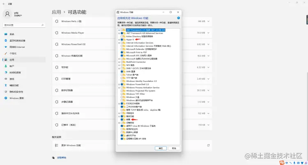Click 确定 (OK) in Windows 功能 dialog
The height and width of the screenshot is (165, 308).
click(161, 148)
